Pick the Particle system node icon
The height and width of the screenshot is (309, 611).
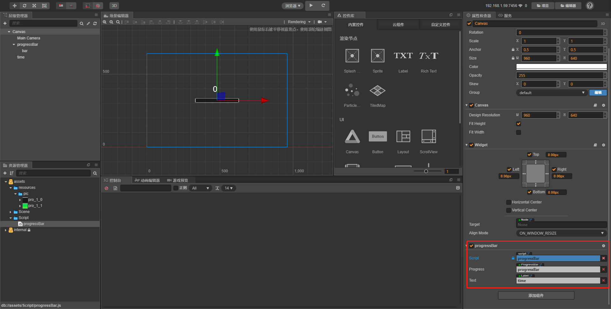pos(352,90)
